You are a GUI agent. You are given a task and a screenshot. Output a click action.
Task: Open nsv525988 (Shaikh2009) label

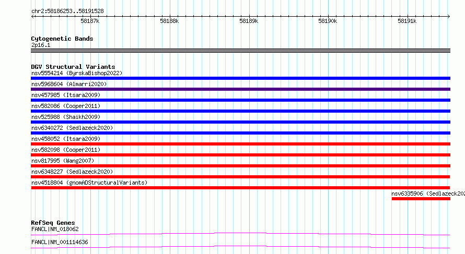pyautogui.click(x=66, y=117)
